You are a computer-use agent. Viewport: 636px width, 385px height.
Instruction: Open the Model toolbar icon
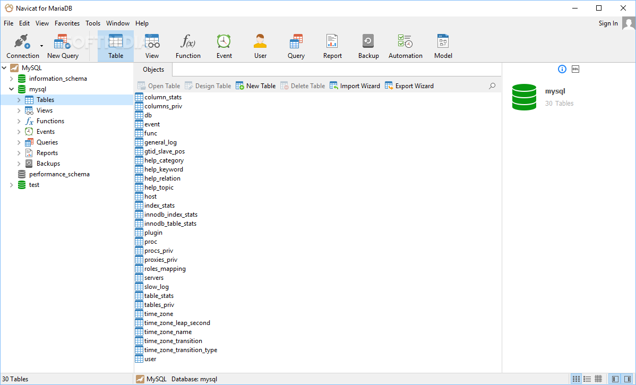[443, 46]
